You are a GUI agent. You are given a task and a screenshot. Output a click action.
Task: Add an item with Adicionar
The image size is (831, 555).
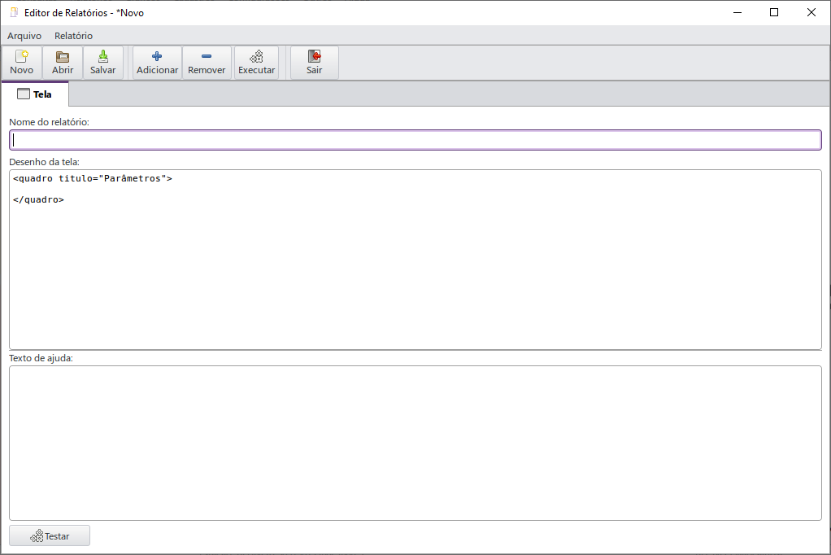point(158,63)
